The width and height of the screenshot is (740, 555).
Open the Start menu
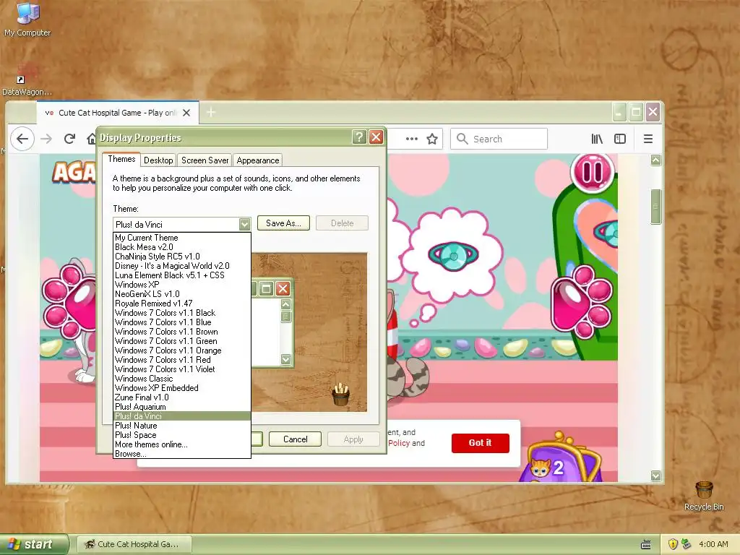tap(34, 544)
